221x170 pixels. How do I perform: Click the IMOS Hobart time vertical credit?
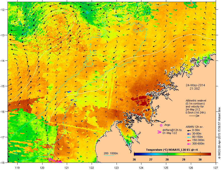point(219,133)
